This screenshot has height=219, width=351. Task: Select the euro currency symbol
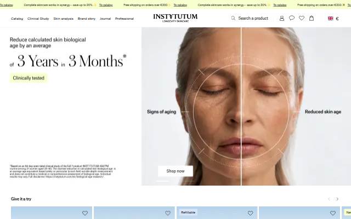pos(337,19)
